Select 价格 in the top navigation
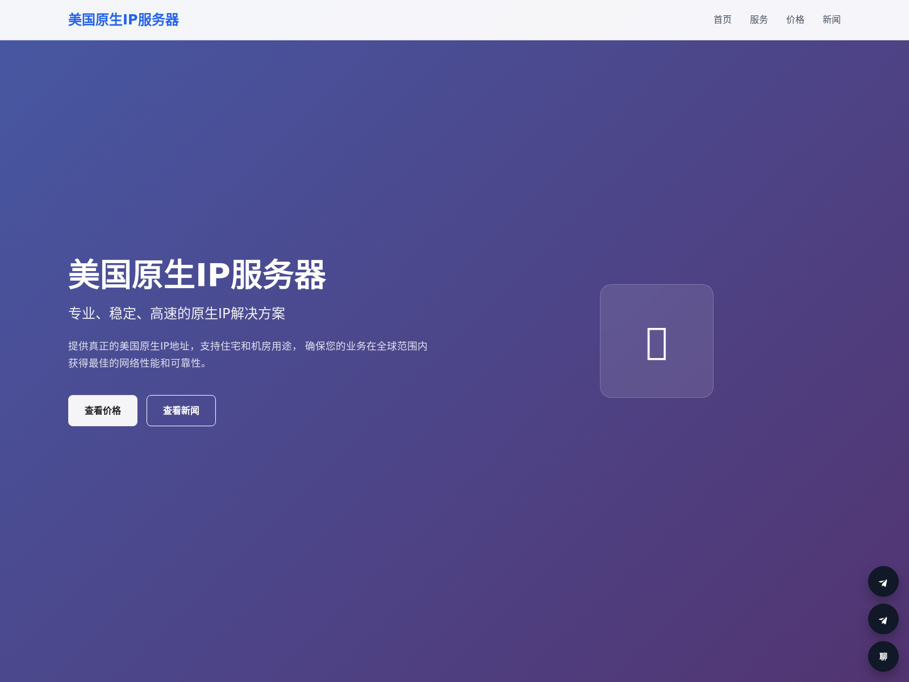 [795, 20]
